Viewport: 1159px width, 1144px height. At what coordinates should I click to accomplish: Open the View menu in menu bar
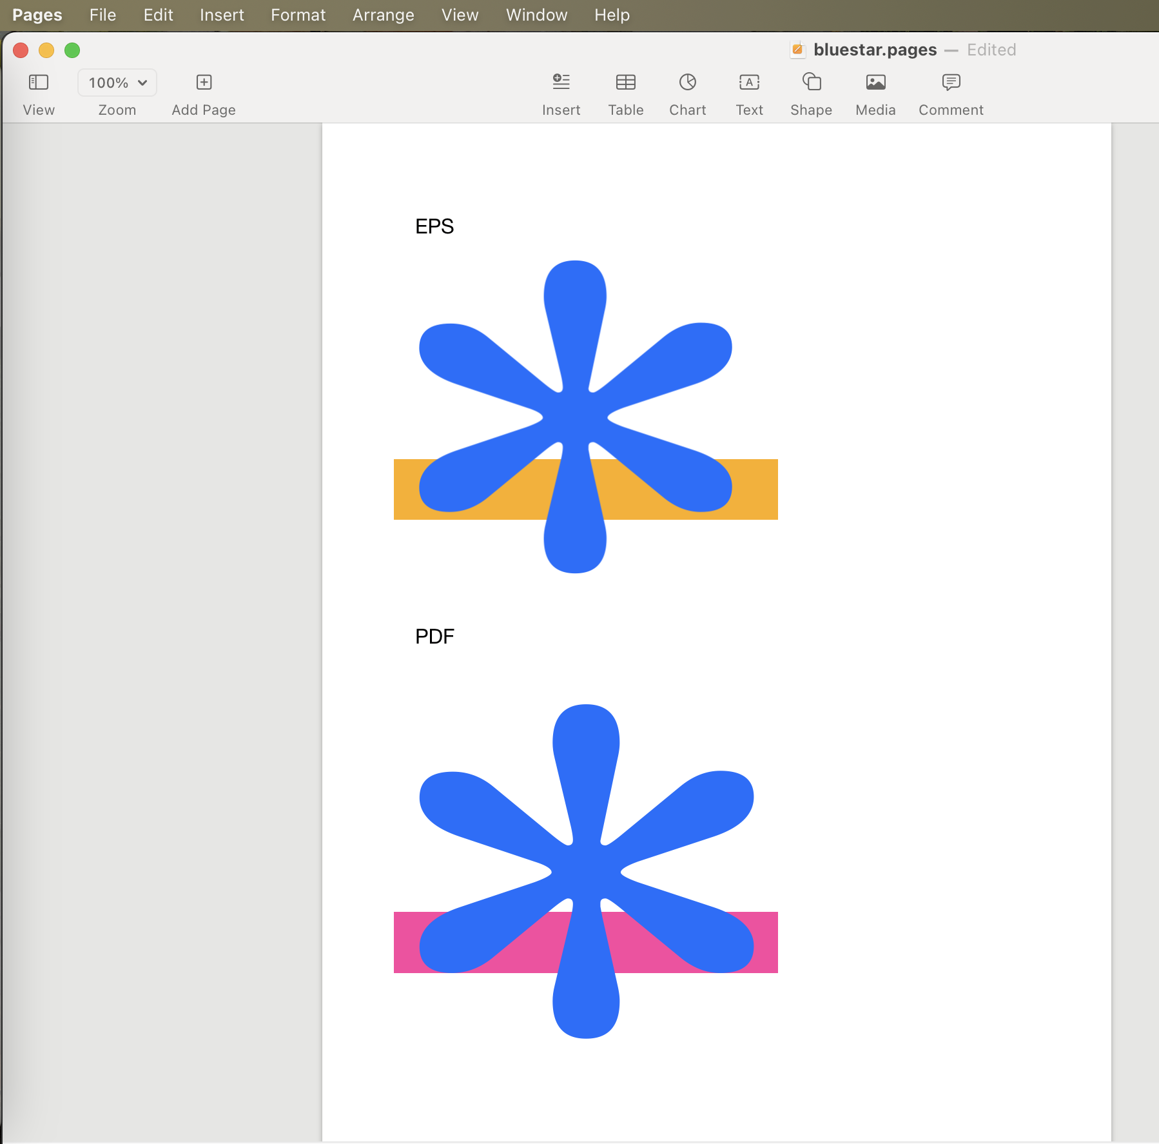click(x=460, y=15)
